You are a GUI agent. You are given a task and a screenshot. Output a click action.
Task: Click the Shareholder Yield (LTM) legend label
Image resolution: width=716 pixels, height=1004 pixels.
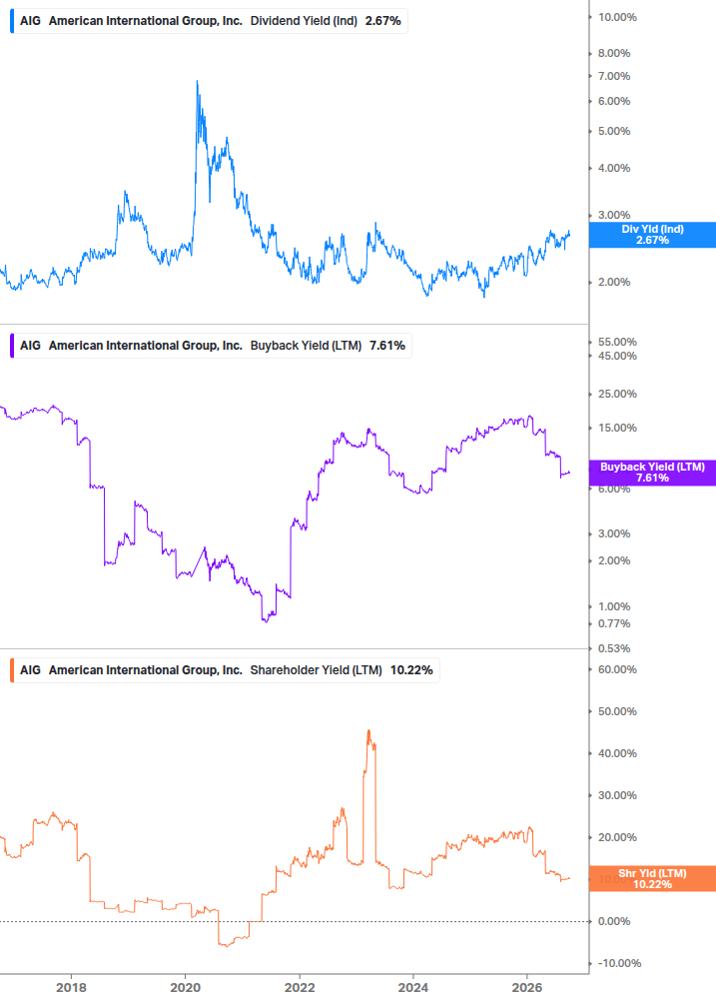317,670
